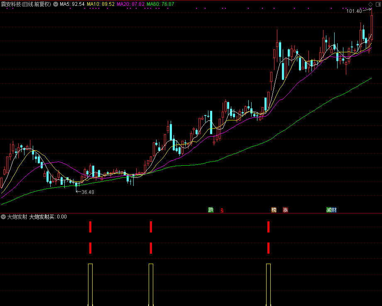382x306 pixels.
Task: Open the dropdown beside 震安科技(日线.前复权)
Action: (x=56, y=4)
